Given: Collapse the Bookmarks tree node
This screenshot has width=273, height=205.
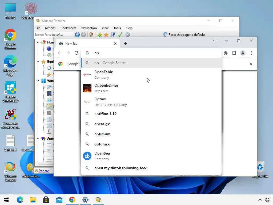Looking at the screenshot, I should 38,62.
